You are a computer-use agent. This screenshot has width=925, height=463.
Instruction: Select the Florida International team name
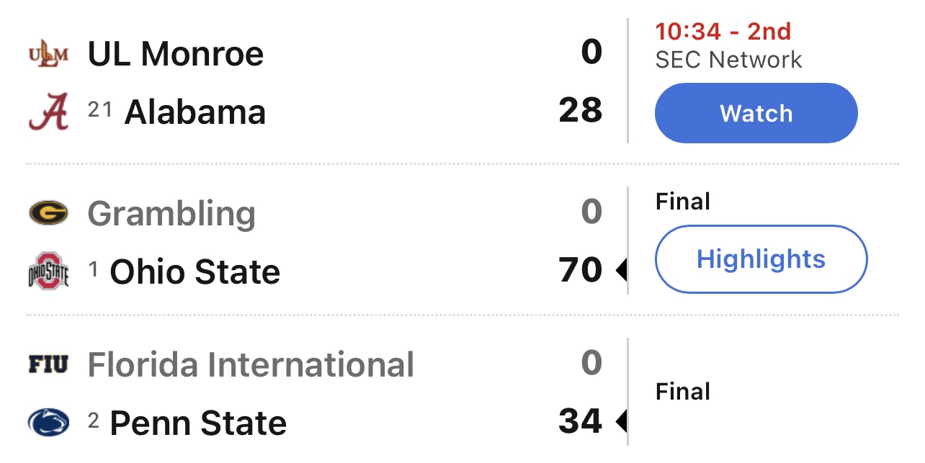[x=251, y=365]
